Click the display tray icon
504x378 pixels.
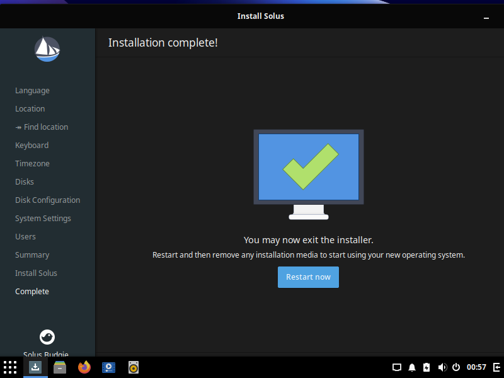click(x=397, y=367)
